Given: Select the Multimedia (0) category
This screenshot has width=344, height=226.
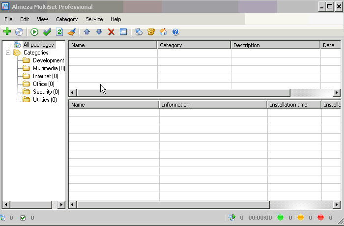Looking at the screenshot, I should pyautogui.click(x=49, y=68).
